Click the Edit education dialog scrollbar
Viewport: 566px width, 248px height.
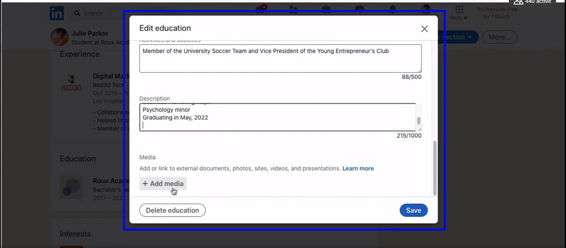pyautogui.click(x=435, y=168)
